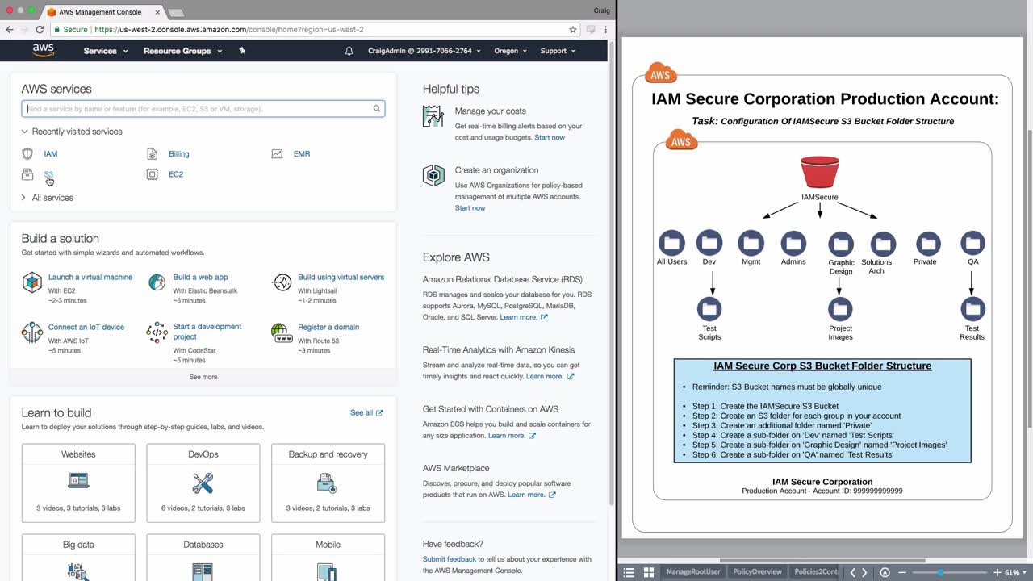Viewport: 1033px width, 581px height.
Task: Open the DevOps learning card
Action: [203, 482]
